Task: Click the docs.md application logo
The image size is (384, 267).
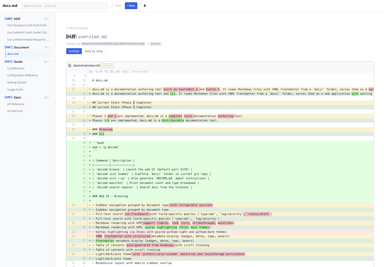Action: tap(10, 6)
